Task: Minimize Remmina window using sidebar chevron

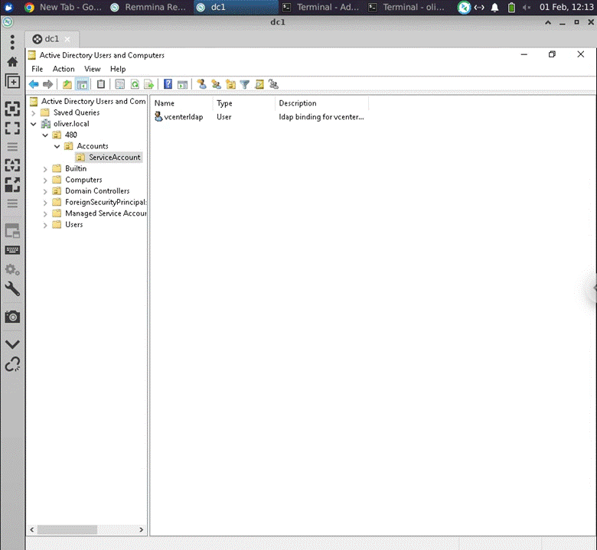Action: pyautogui.click(x=12, y=344)
